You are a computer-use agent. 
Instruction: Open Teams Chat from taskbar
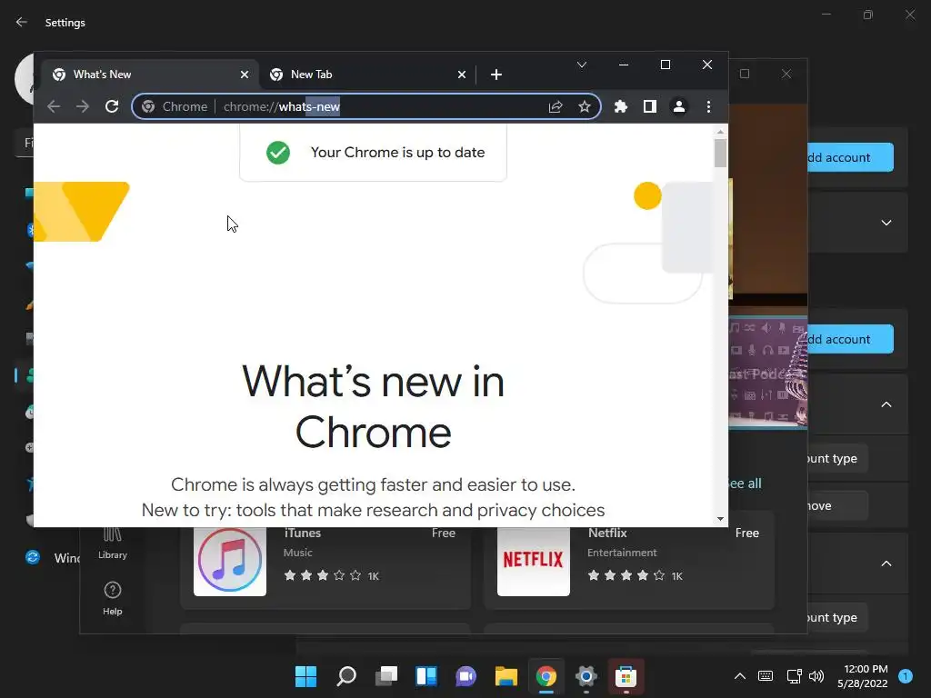pyautogui.click(x=466, y=676)
